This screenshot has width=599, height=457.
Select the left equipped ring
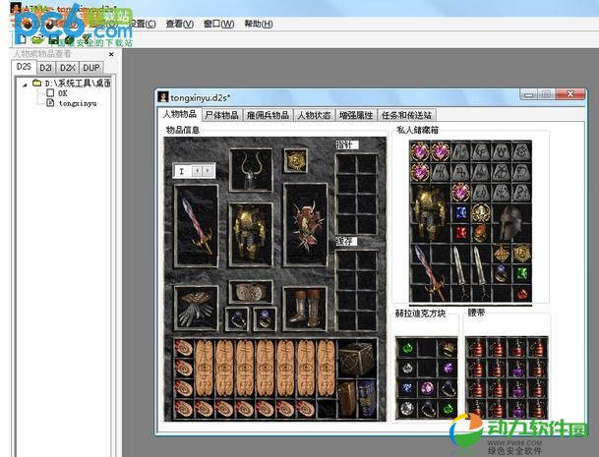236,318
